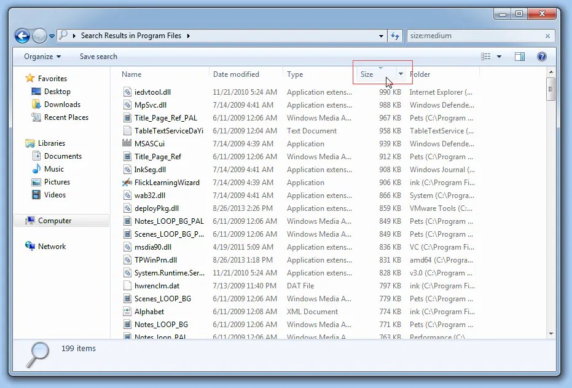Image resolution: width=572 pixels, height=388 pixels.
Task: Click the Back navigation arrow
Action: [22, 36]
